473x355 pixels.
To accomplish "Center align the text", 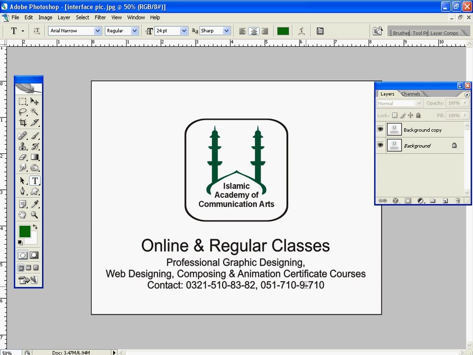I will click(254, 31).
